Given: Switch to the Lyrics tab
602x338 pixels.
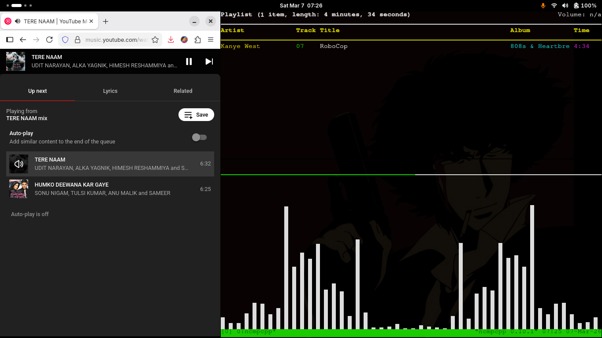Looking at the screenshot, I should [x=110, y=91].
